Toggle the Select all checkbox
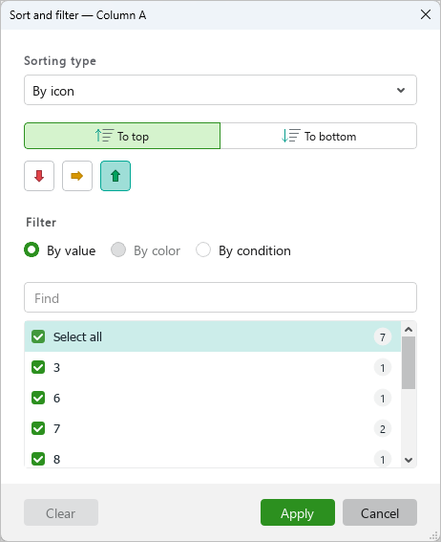The width and height of the screenshot is (441, 542). [x=38, y=336]
